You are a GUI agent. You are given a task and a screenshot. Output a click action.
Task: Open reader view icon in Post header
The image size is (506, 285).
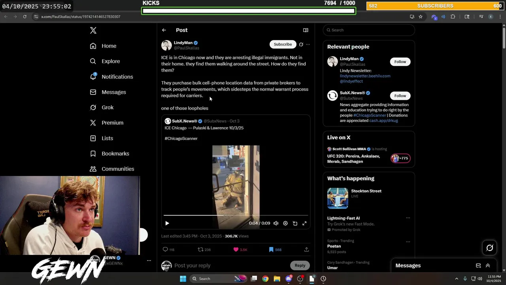(x=306, y=30)
